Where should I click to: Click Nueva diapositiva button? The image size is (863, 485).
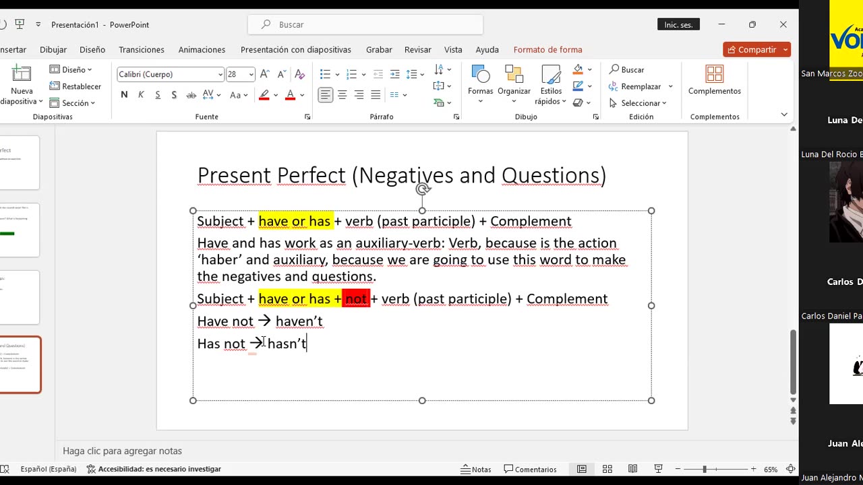coord(22,85)
